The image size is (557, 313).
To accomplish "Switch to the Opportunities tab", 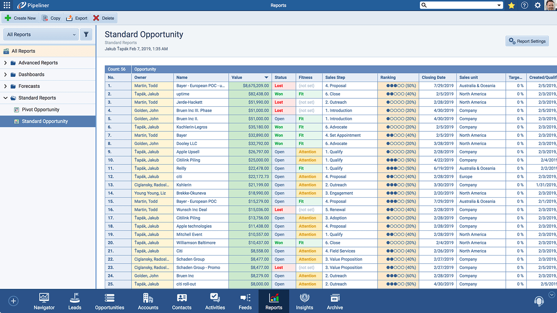I will click(x=110, y=301).
